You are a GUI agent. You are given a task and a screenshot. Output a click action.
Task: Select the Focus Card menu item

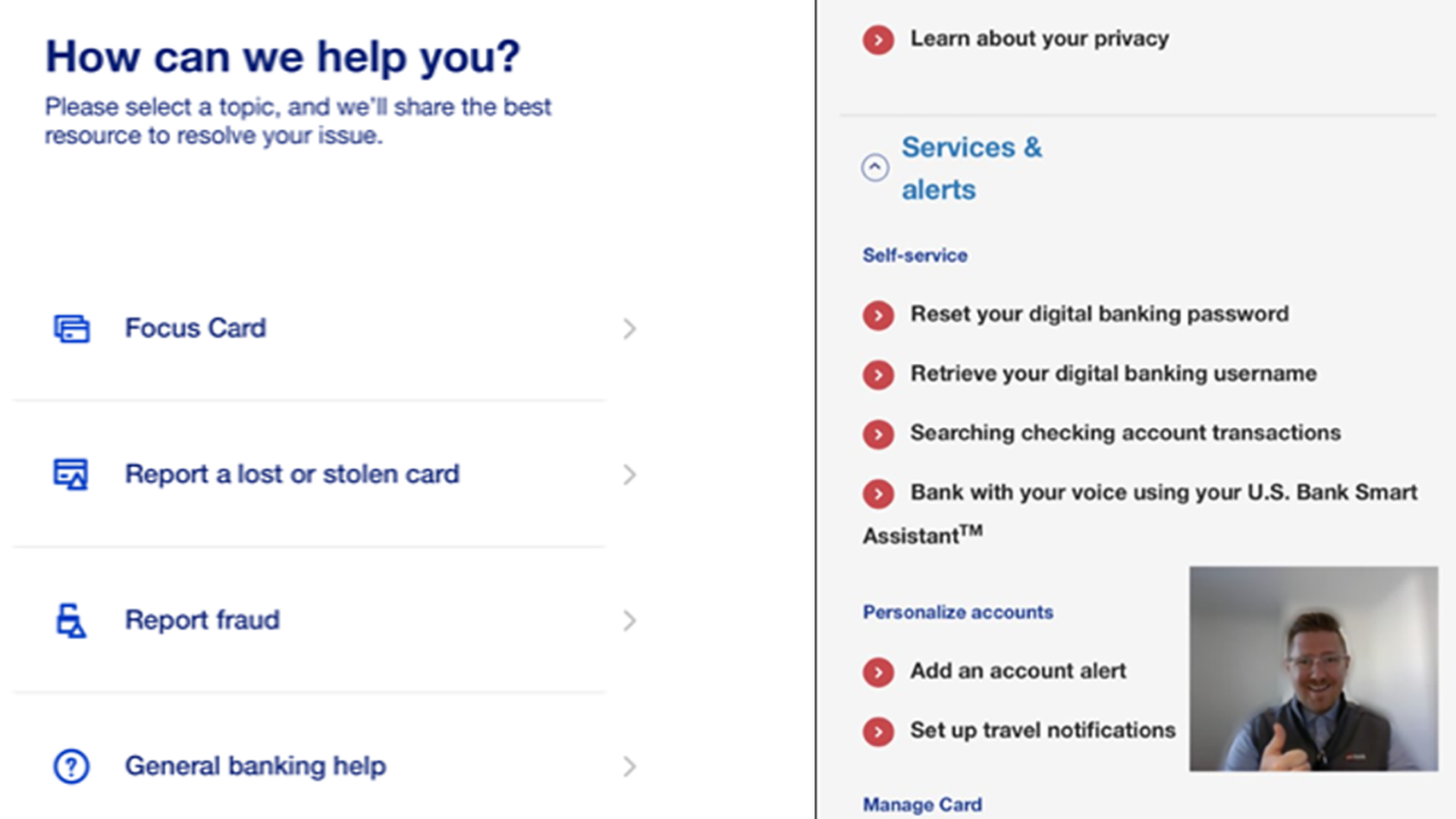point(195,327)
